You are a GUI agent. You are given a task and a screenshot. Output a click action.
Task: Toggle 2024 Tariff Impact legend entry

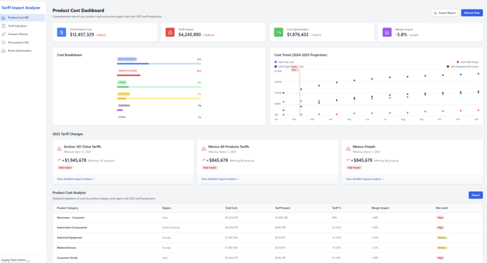click(468, 62)
